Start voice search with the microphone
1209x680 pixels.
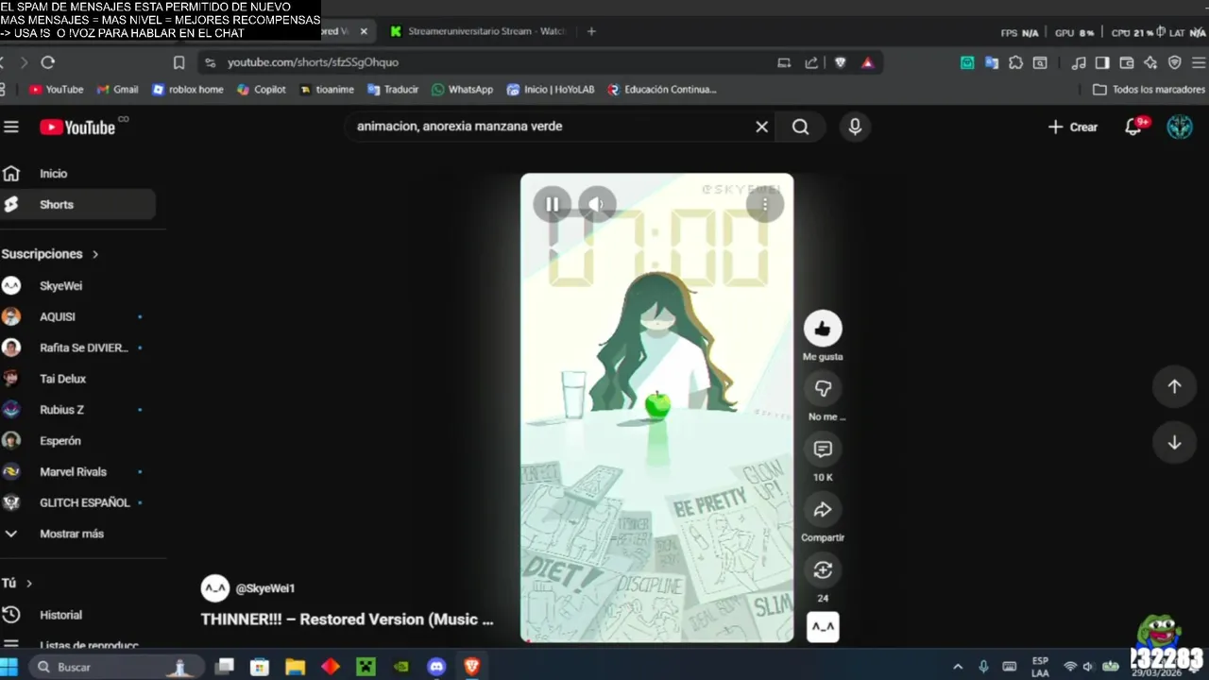[x=855, y=127]
